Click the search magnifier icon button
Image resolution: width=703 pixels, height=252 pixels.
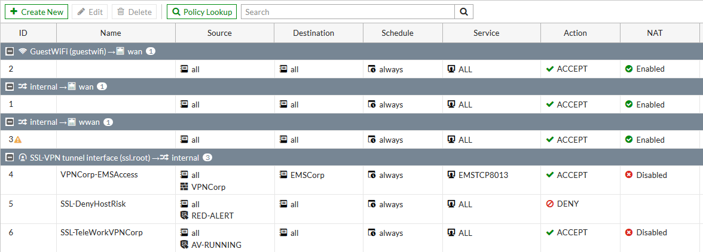point(464,12)
